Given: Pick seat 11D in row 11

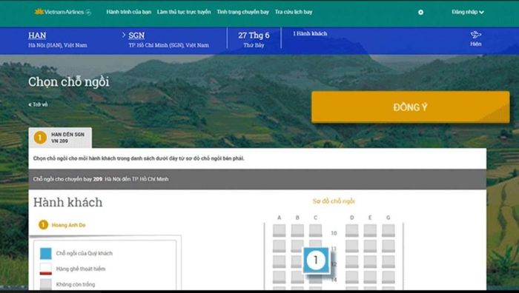Looking at the screenshot, I should click(x=351, y=246).
